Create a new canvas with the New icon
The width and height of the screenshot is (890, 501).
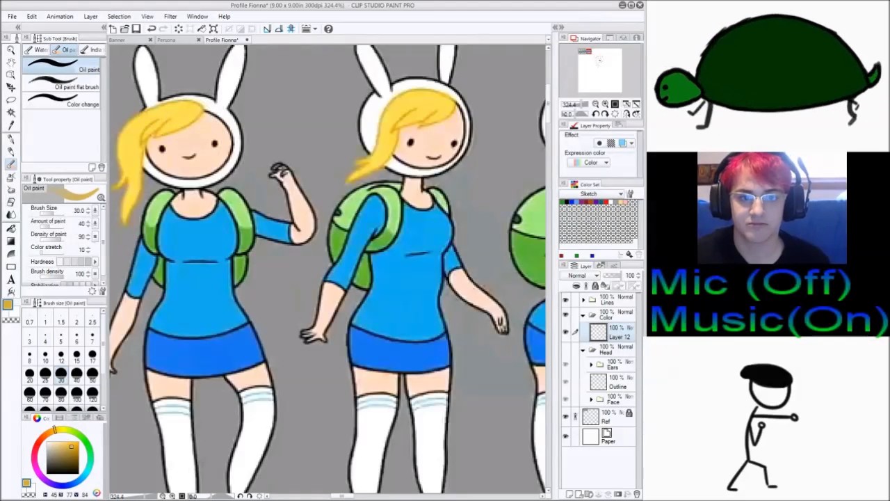pyautogui.click(x=113, y=29)
